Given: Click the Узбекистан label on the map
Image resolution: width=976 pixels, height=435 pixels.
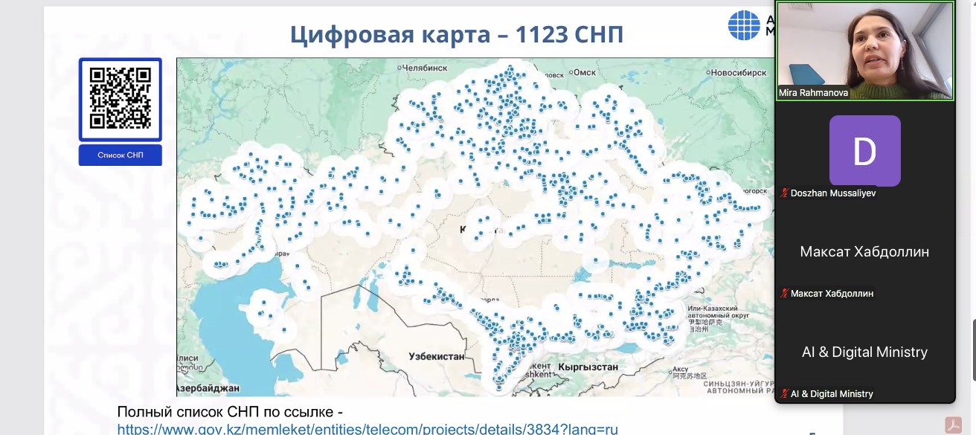Looking at the screenshot, I should (x=436, y=356).
